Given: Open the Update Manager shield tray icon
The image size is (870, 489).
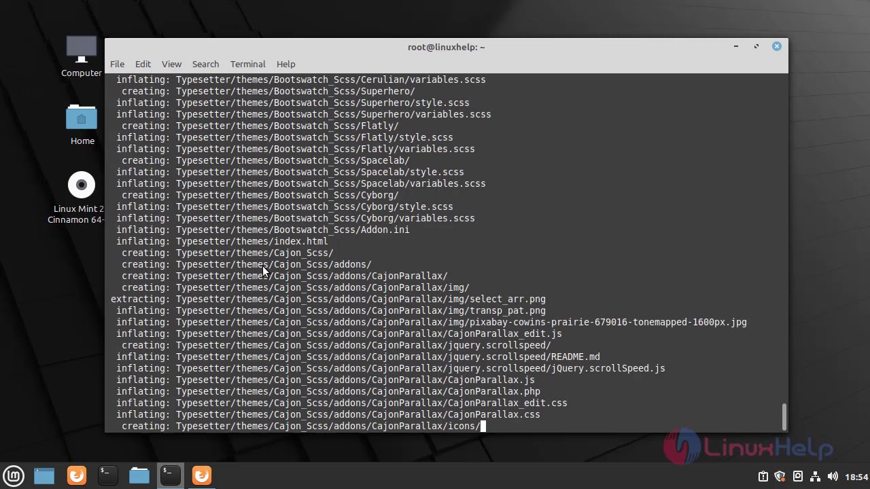Looking at the screenshot, I should (780, 476).
